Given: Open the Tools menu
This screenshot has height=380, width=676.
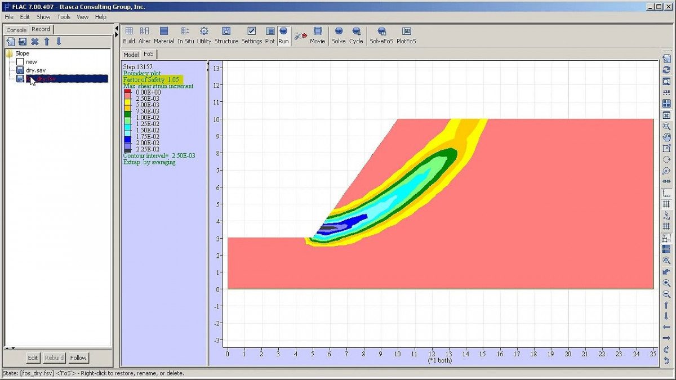Looking at the screenshot, I should point(64,17).
